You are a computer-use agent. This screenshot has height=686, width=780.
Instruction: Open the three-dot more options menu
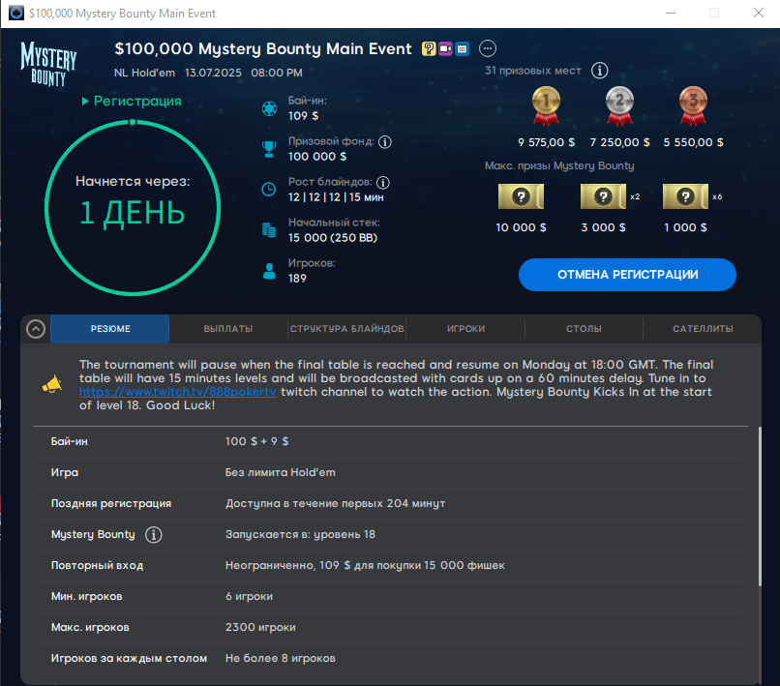point(488,48)
